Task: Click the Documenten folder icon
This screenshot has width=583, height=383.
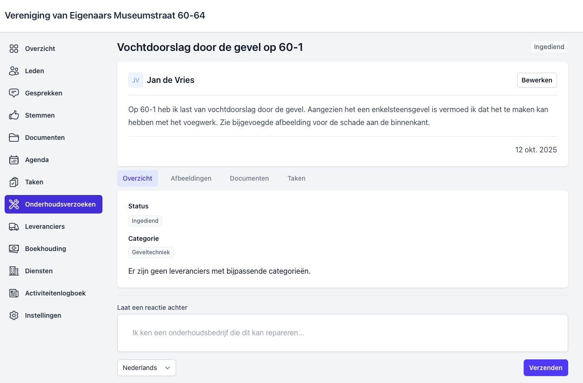Action: pos(14,138)
